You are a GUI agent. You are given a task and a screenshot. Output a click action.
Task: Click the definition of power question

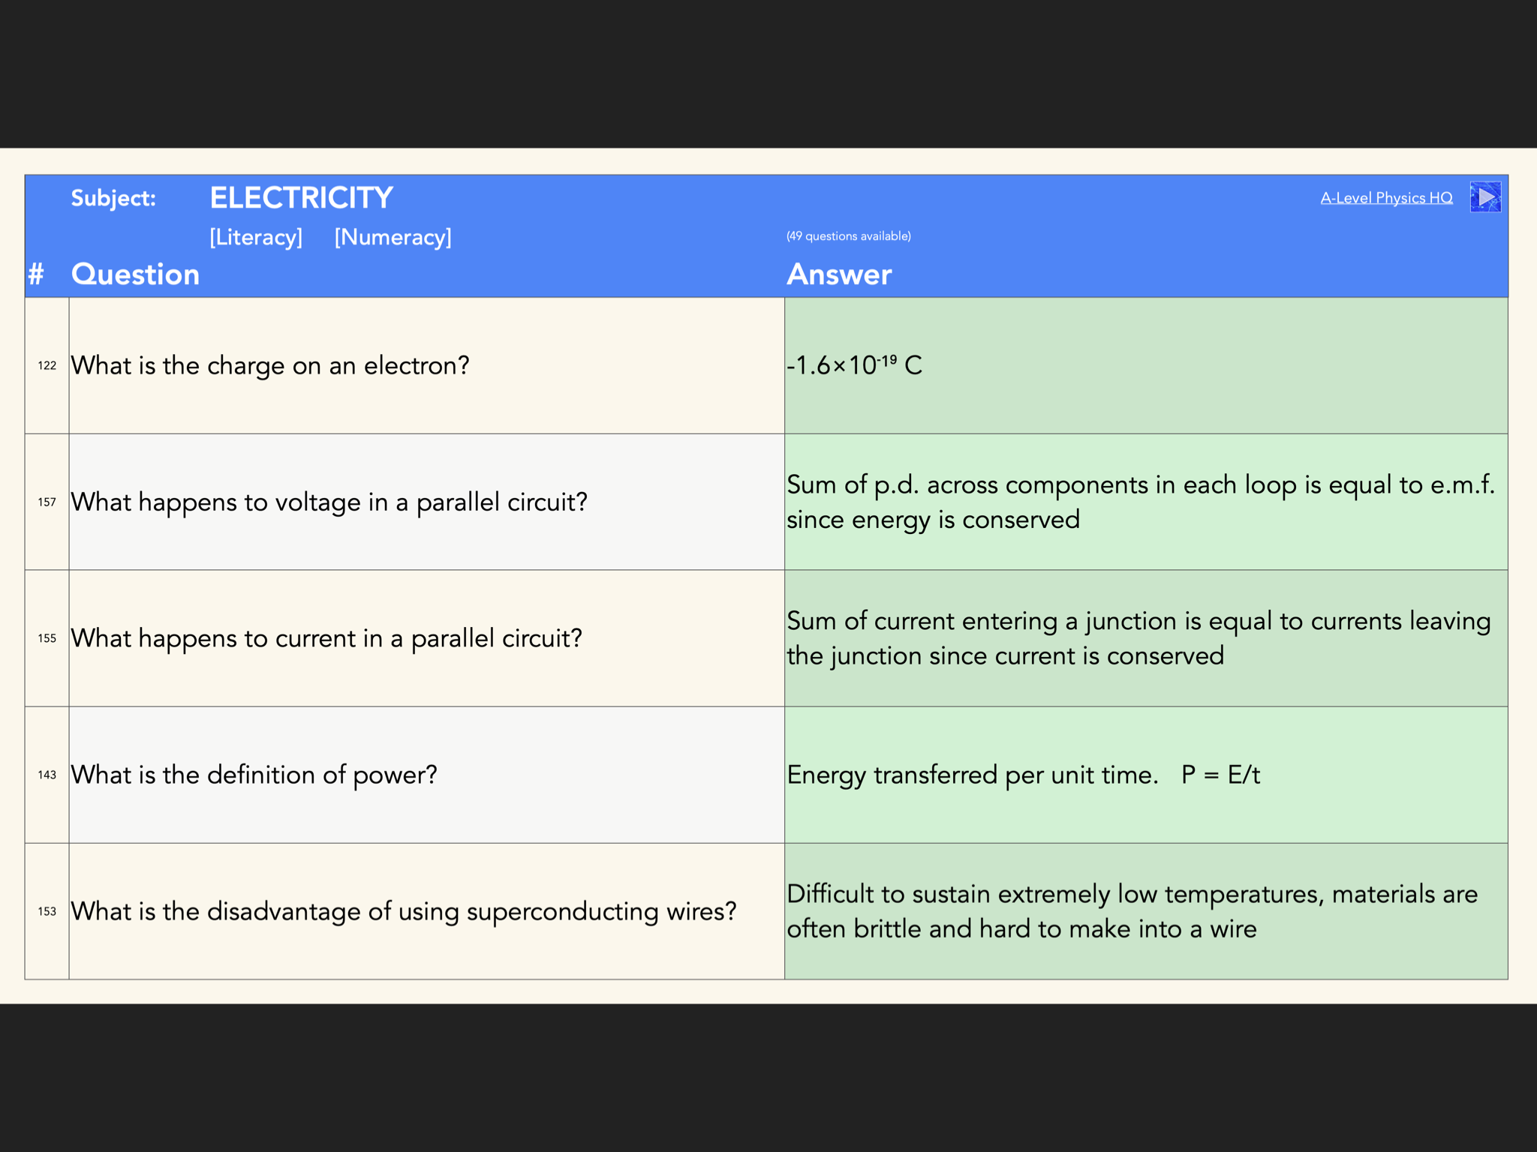click(x=254, y=775)
